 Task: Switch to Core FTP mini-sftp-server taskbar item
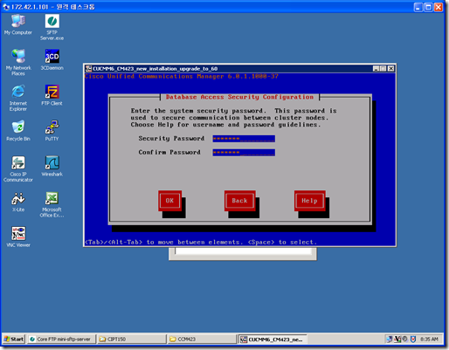click(61, 339)
